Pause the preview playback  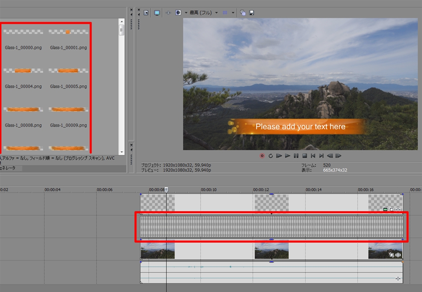click(x=296, y=156)
